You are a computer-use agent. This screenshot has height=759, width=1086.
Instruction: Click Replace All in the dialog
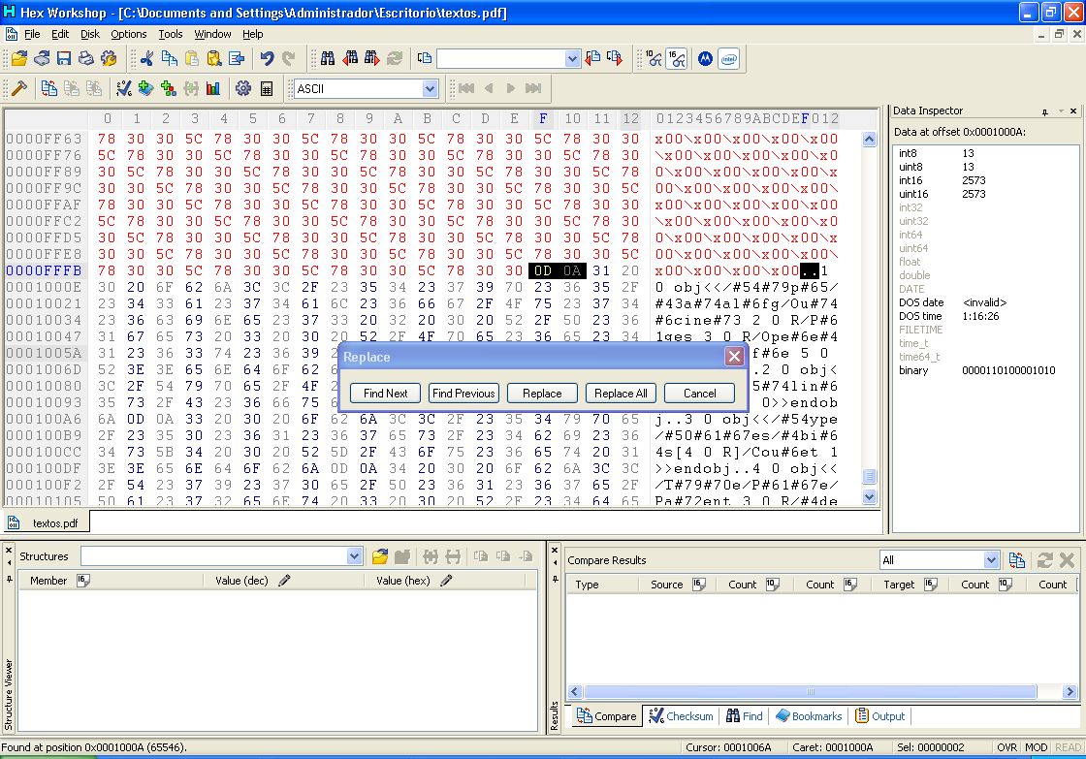tap(621, 394)
